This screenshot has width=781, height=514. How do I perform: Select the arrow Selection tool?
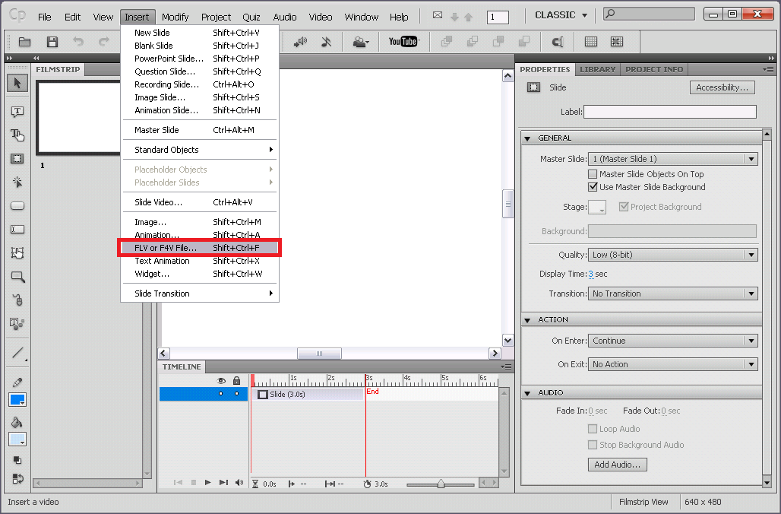pyautogui.click(x=17, y=83)
